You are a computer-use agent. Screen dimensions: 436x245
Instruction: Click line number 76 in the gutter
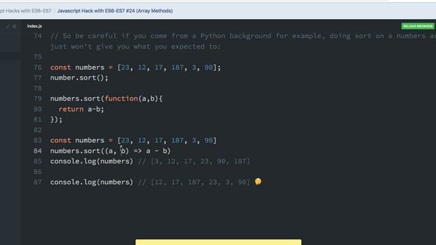click(37, 67)
